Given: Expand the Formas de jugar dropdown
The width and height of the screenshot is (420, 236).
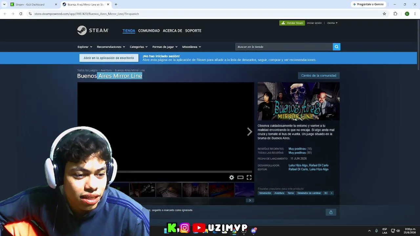Looking at the screenshot, I should pos(165,47).
